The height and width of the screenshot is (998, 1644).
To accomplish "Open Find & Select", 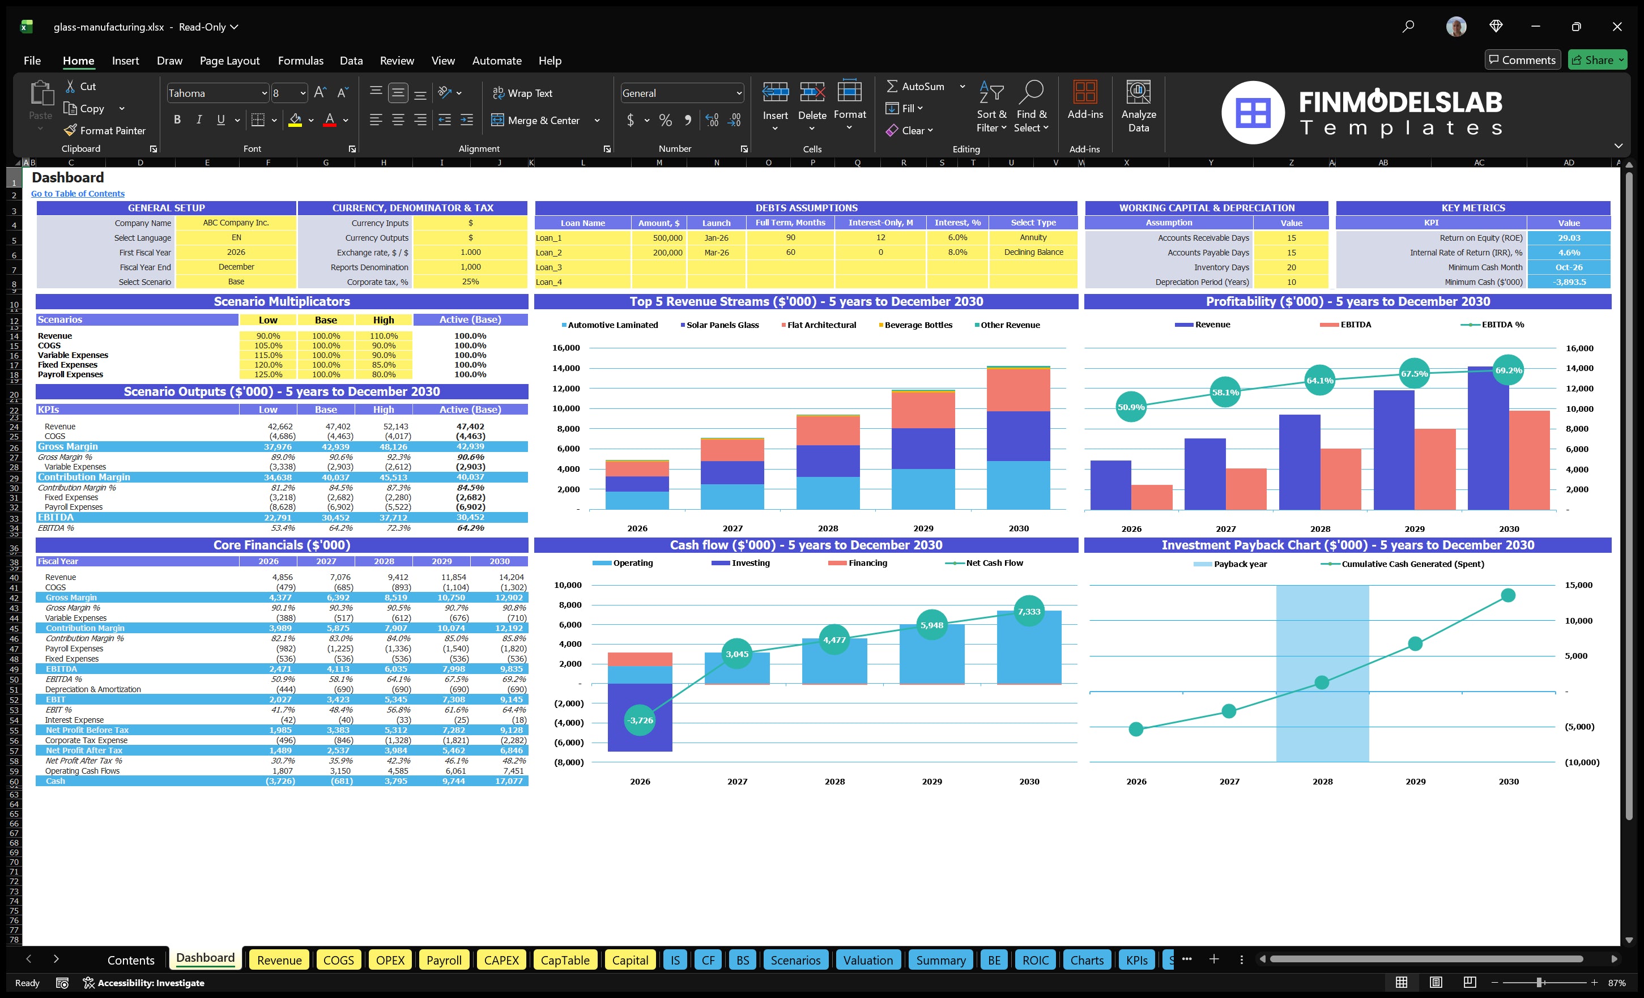I will (1032, 106).
